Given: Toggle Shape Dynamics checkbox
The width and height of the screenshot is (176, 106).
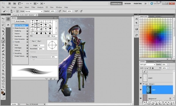Looking at the screenshot, I should 13,28.
